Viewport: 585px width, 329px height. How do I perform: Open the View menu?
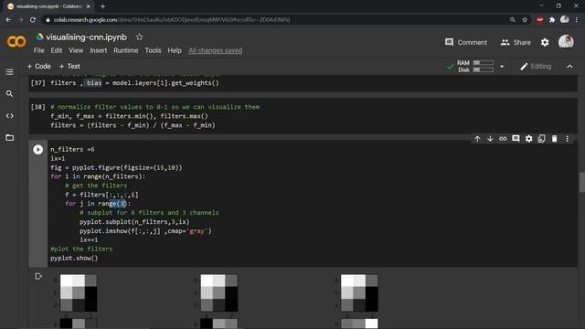pyautogui.click(x=76, y=50)
